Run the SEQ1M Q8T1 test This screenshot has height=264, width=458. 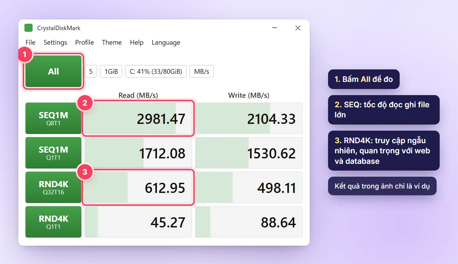coord(54,118)
